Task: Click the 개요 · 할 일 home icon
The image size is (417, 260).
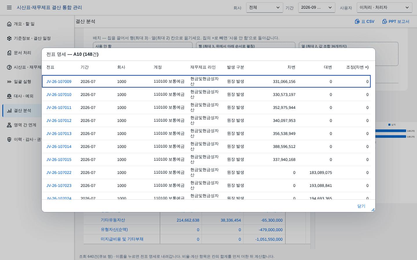Action: tap(9, 24)
